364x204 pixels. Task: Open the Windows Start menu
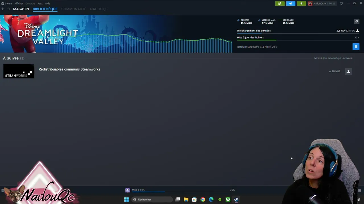127,199
